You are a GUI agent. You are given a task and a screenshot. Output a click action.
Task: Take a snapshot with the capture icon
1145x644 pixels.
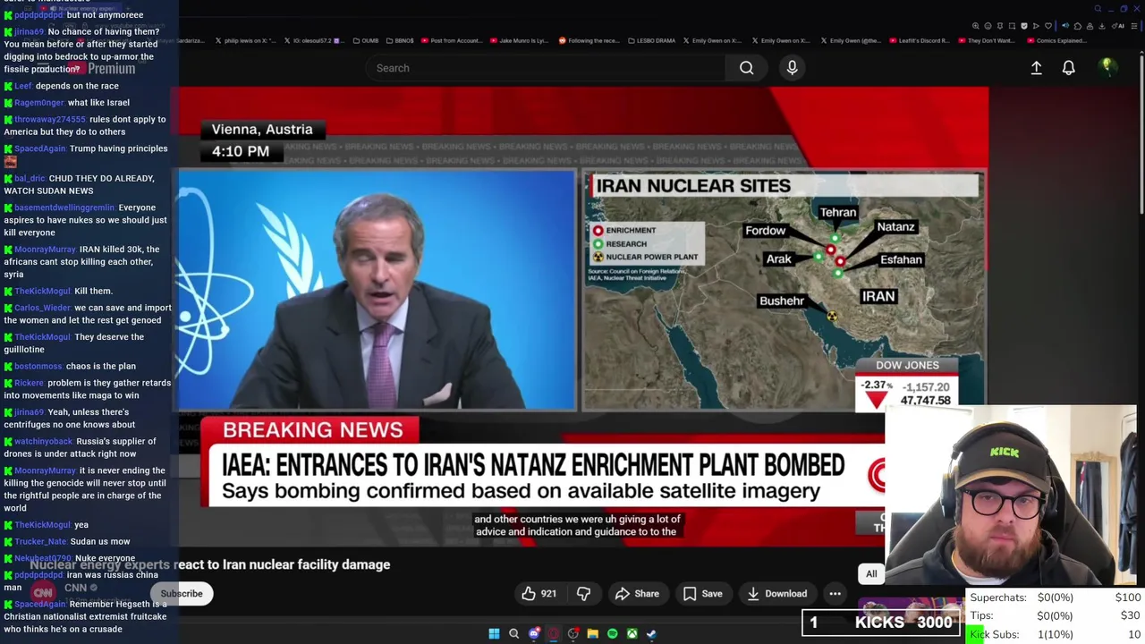(x=1012, y=26)
